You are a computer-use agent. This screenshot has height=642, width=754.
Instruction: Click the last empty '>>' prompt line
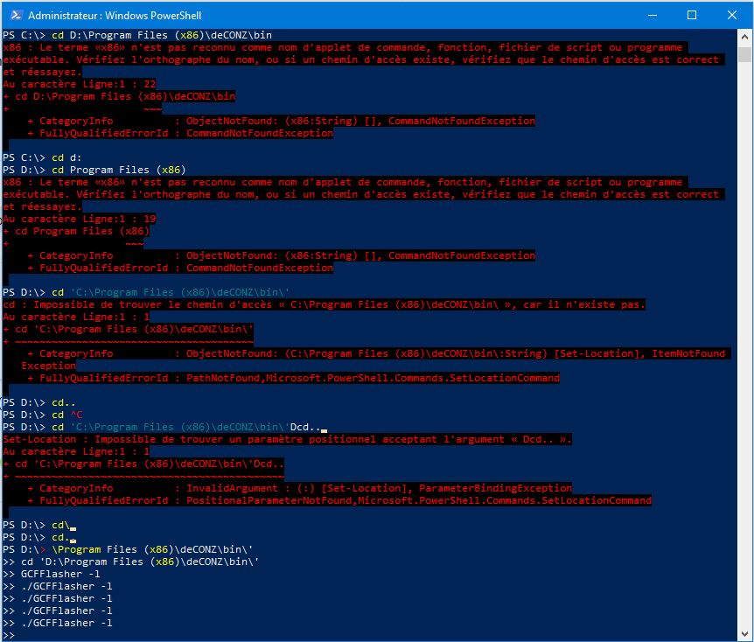click(x=9, y=635)
